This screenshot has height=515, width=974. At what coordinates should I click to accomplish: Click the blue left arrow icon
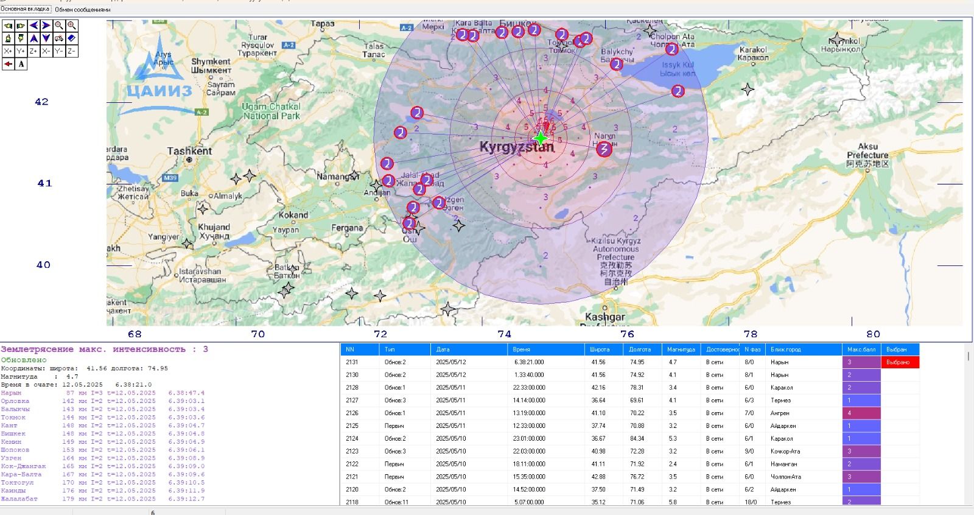point(33,26)
